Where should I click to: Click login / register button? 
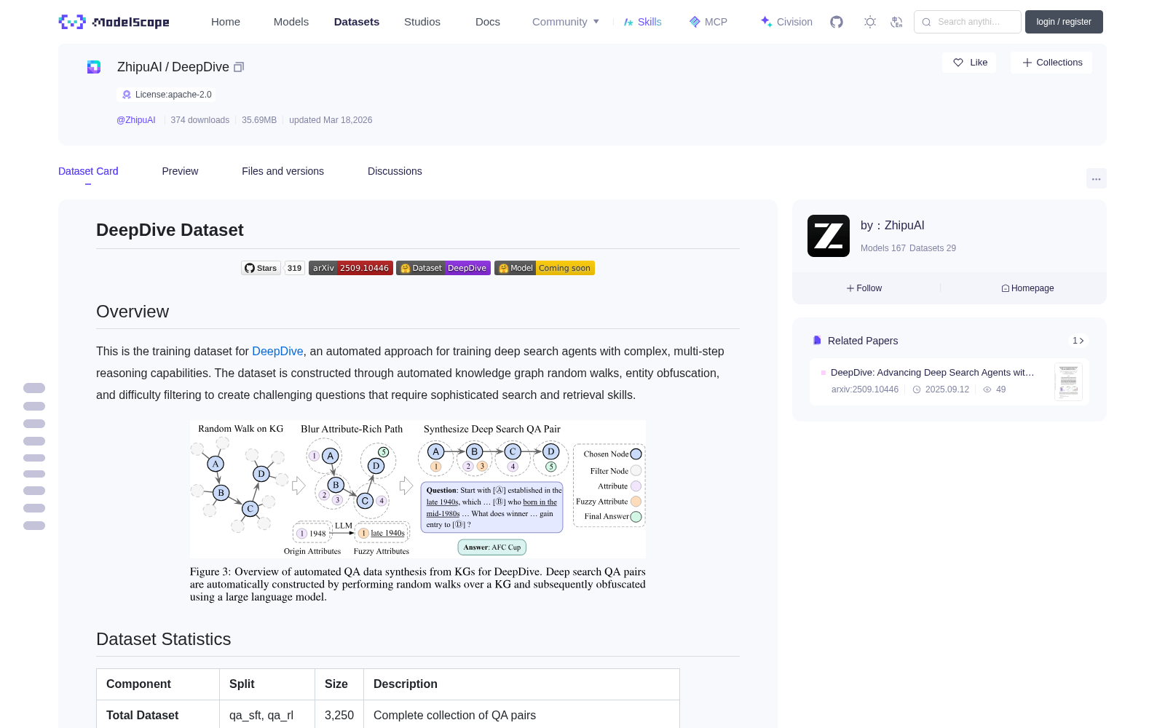1064,22
